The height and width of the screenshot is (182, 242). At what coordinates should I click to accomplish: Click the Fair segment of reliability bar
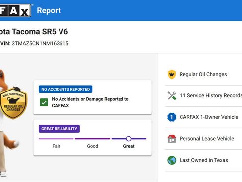56,139
